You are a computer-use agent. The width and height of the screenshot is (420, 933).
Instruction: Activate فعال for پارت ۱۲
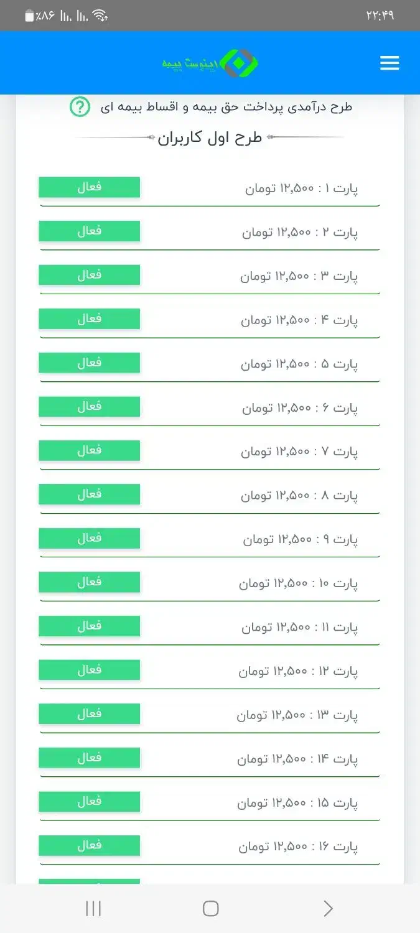[x=89, y=669]
